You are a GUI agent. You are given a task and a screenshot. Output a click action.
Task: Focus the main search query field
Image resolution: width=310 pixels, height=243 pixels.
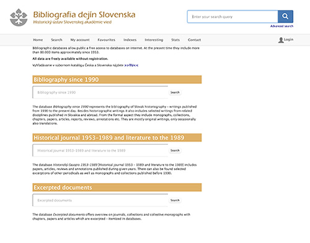(232, 17)
